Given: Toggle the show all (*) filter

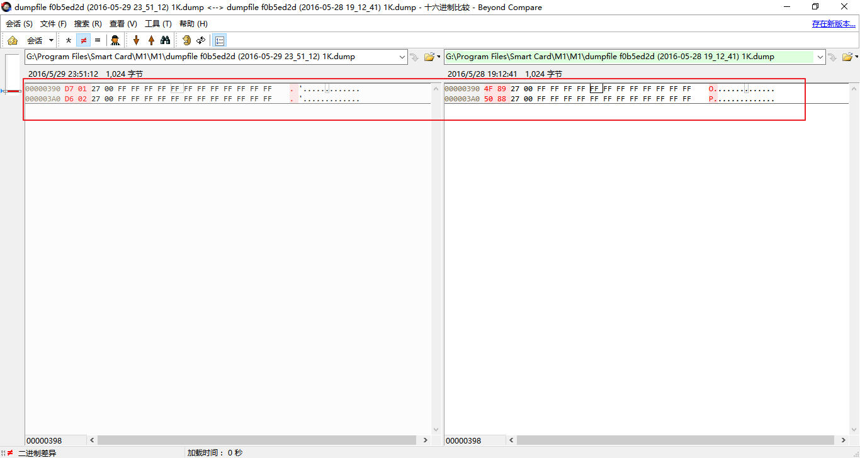Looking at the screenshot, I should coord(69,40).
